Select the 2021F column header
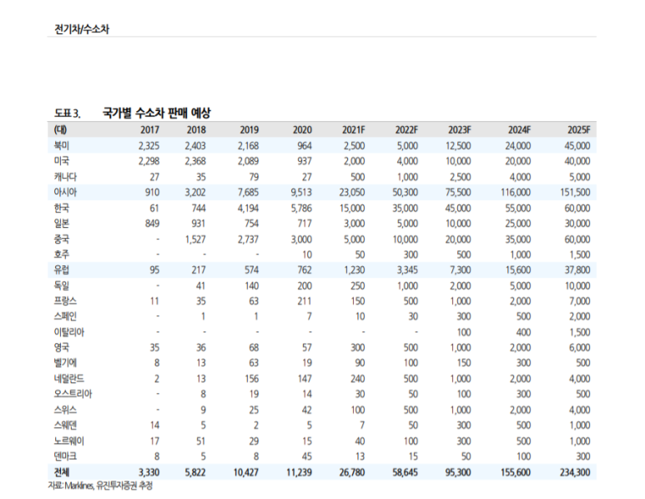 [353, 130]
